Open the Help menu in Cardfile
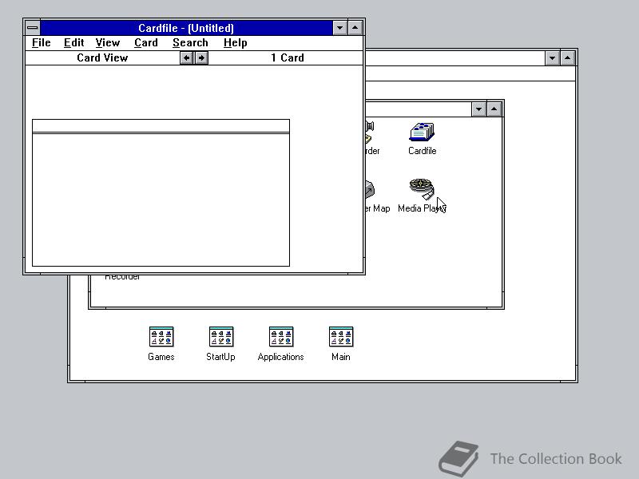This screenshot has height=479, width=639. (235, 42)
